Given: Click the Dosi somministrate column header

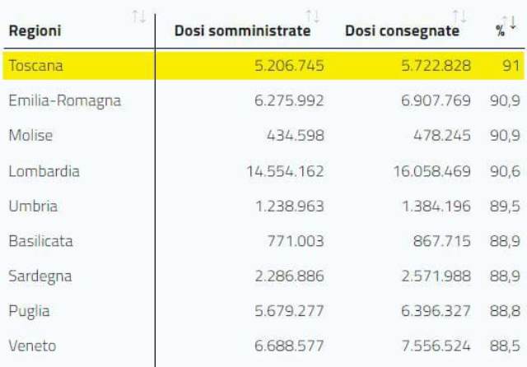Looking at the screenshot, I should (x=242, y=31).
